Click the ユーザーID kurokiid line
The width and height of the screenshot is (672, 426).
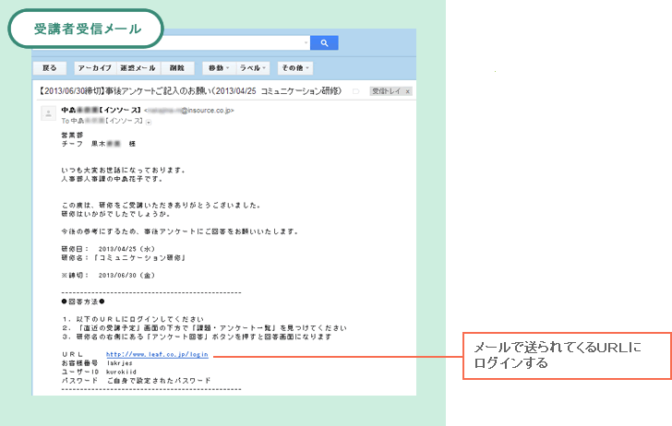pyautogui.click(x=99, y=372)
